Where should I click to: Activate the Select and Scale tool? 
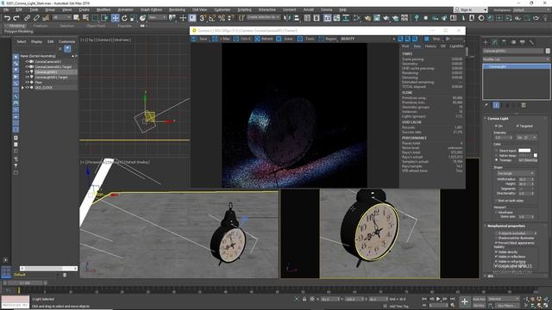pyautogui.click(x=134, y=17)
